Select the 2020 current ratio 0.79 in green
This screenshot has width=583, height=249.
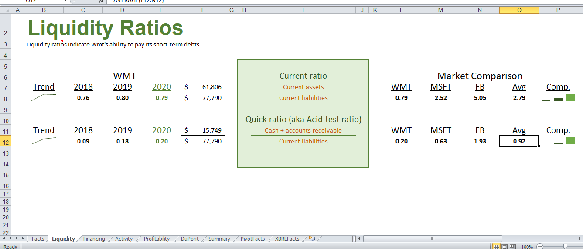pyautogui.click(x=162, y=98)
